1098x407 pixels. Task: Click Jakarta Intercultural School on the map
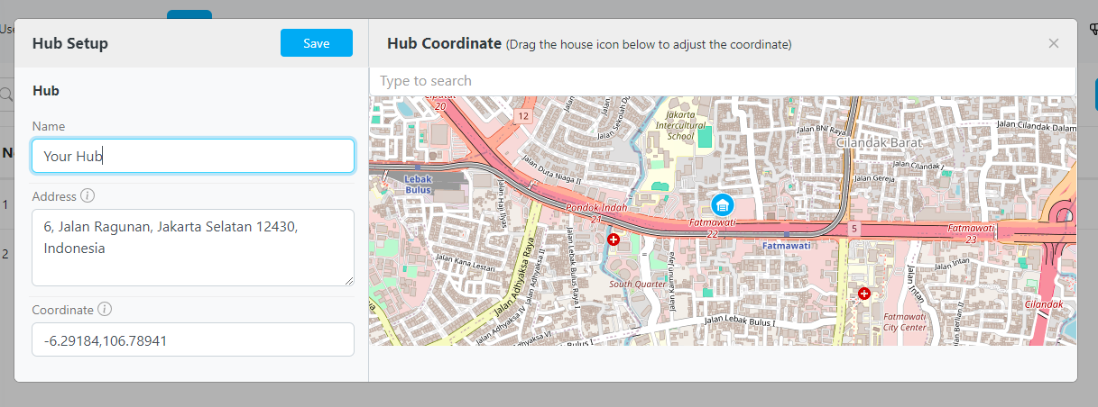point(682,126)
